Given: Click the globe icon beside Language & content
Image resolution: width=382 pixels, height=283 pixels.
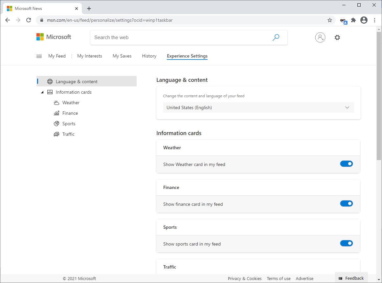Looking at the screenshot, I should coord(50,81).
